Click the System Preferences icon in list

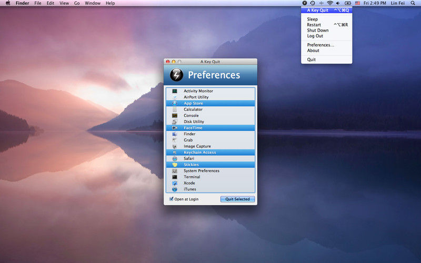pos(175,171)
